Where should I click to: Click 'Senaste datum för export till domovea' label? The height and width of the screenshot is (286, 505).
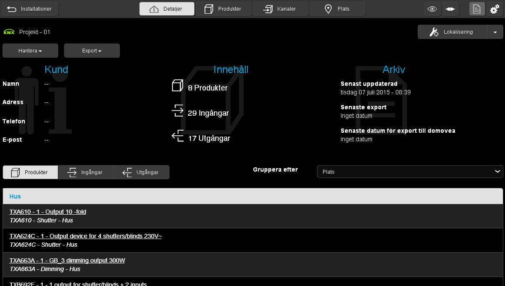398,131
